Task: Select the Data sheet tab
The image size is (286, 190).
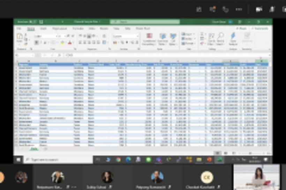Action: coord(34,149)
